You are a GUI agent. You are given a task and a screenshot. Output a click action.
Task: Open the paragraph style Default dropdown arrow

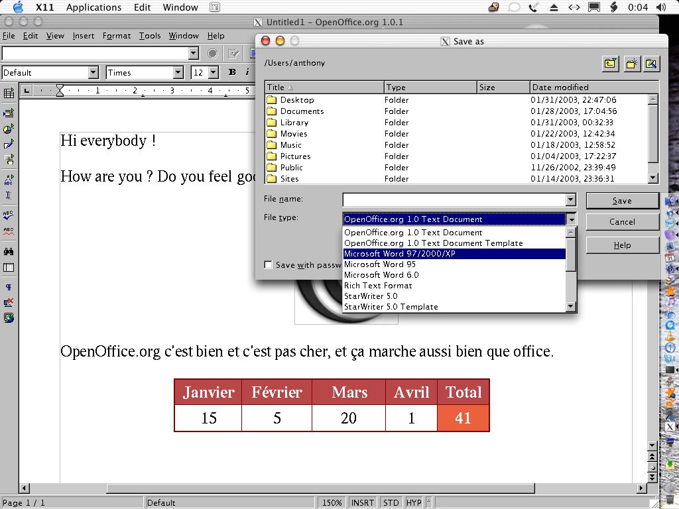point(93,72)
